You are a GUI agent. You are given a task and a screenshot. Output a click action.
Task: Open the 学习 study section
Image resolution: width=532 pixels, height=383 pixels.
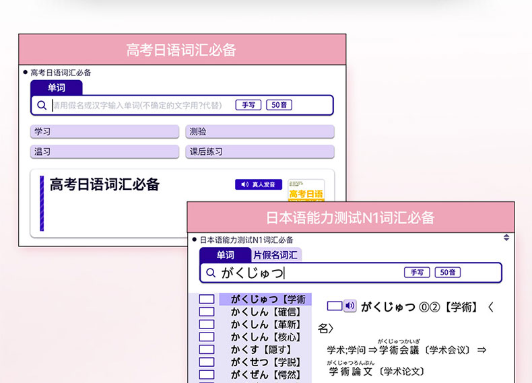tap(104, 132)
